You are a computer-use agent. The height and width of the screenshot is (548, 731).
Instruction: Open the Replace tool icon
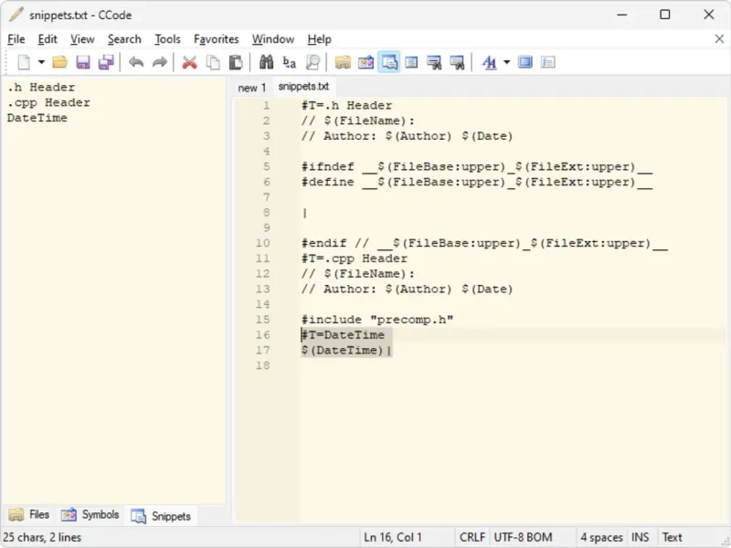(289, 62)
